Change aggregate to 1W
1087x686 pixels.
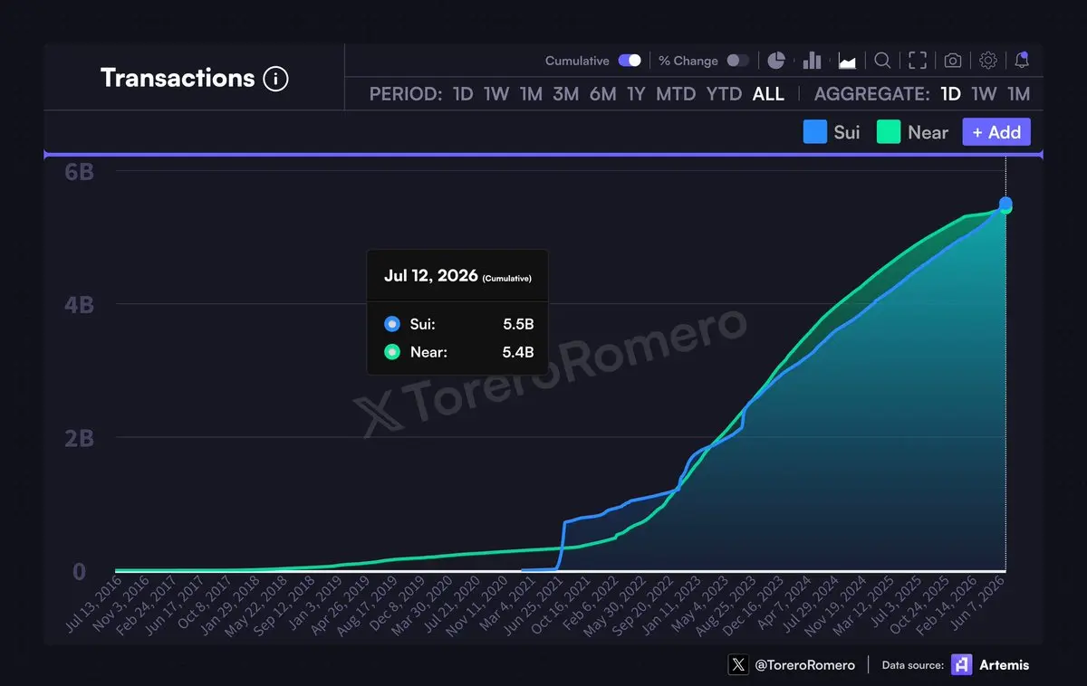tap(984, 94)
